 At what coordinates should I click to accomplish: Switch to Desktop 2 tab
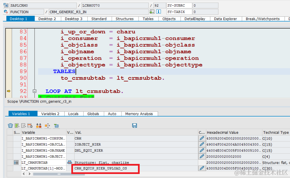point(47,19)
